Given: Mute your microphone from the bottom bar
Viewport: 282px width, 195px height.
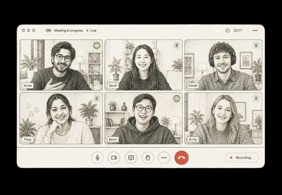Looking at the screenshot, I should 98,157.
